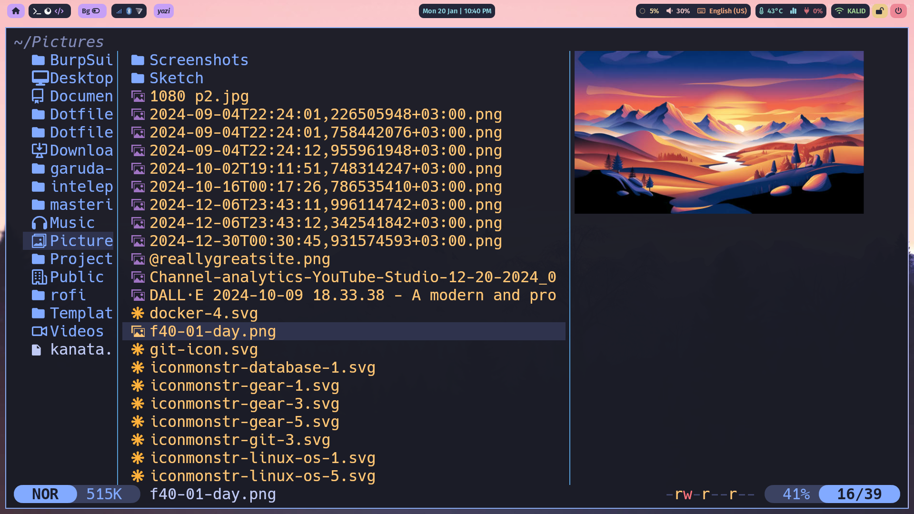Open the English (US) keyboard layout selector
The height and width of the screenshot is (514, 914).
pyautogui.click(x=723, y=11)
